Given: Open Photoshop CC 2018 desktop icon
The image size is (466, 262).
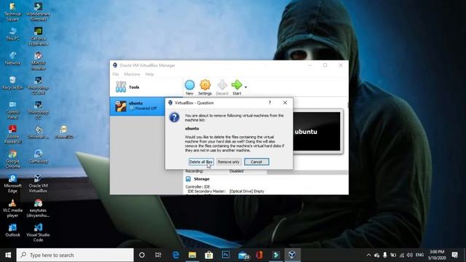Looking at the screenshot, I should pyautogui.click(x=38, y=86).
